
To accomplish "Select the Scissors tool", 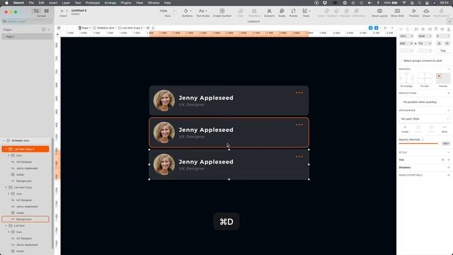I will tap(269, 13).
